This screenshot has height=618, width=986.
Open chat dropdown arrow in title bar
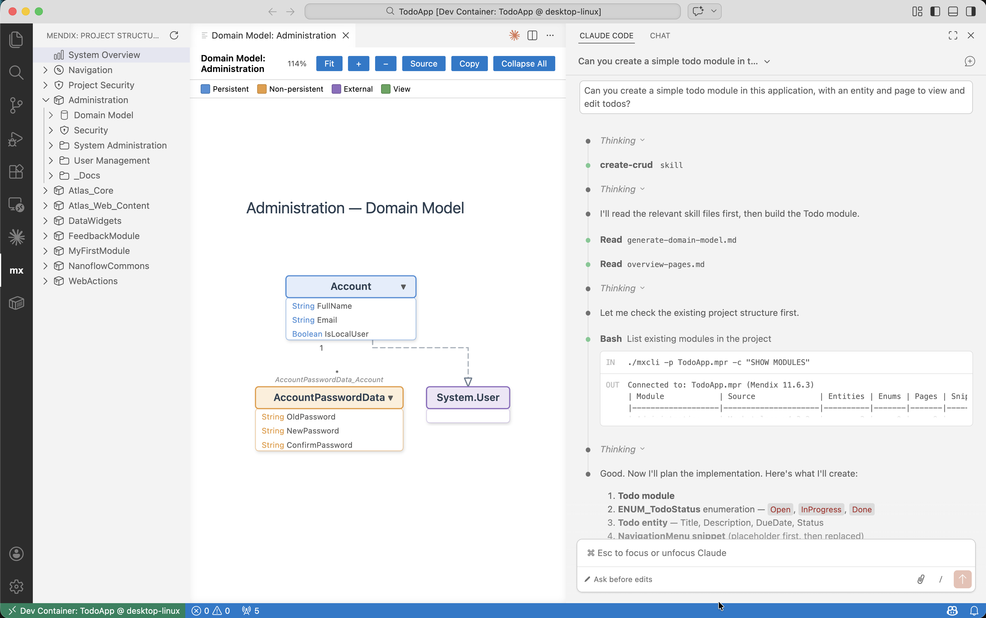pyautogui.click(x=714, y=11)
